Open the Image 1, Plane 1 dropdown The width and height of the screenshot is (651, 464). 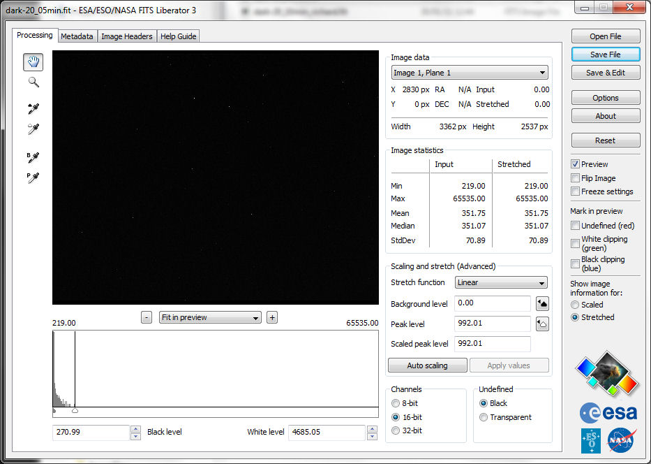pyautogui.click(x=470, y=73)
